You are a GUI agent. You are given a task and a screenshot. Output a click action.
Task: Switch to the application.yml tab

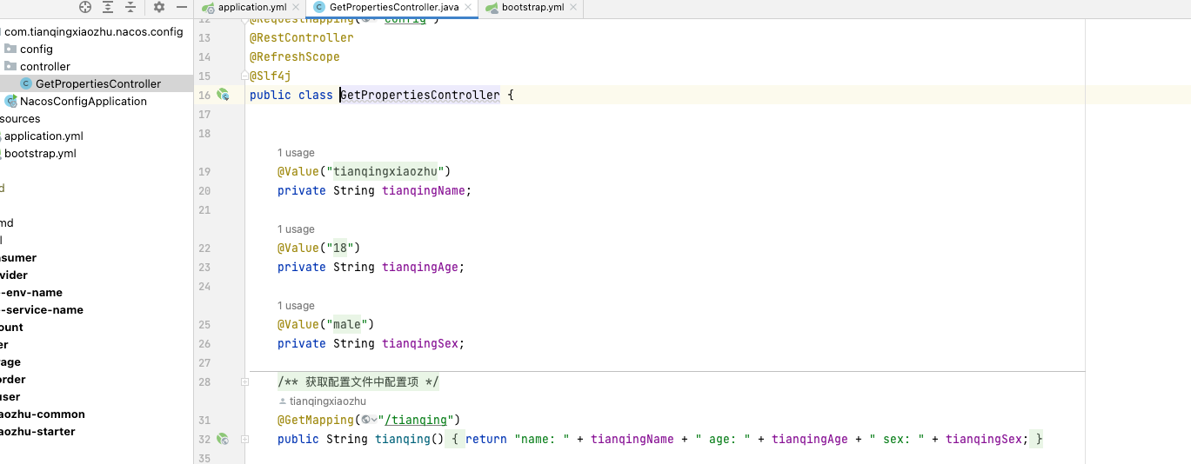(251, 8)
